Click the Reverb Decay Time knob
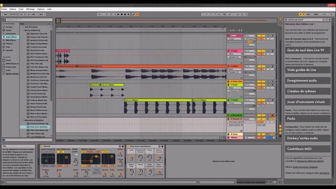This screenshot has height=189, width=336. [x=86, y=174]
